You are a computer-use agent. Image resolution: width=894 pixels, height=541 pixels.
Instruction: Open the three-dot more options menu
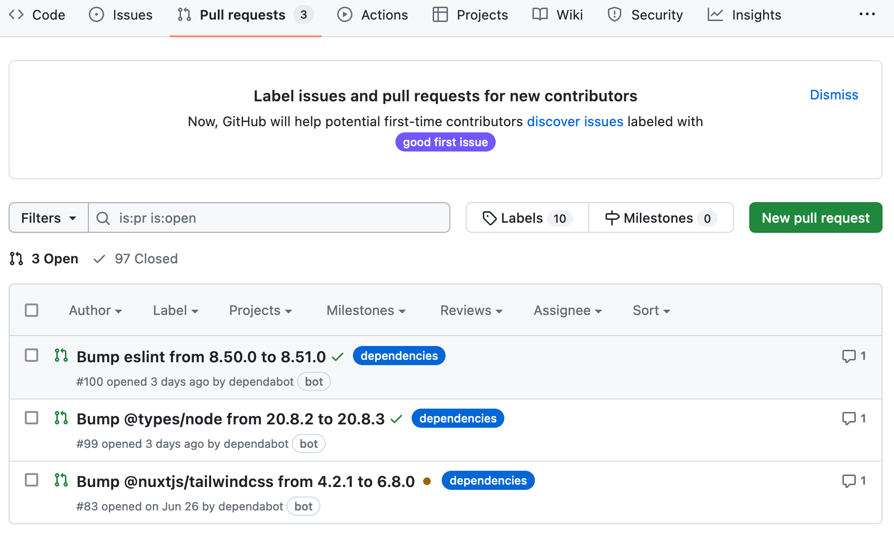coord(867,14)
